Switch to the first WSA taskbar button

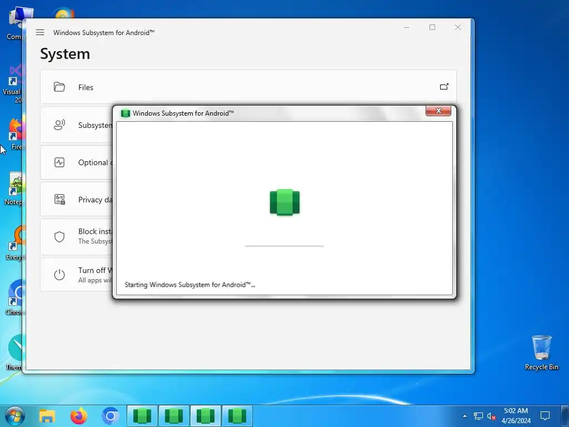coord(142,416)
